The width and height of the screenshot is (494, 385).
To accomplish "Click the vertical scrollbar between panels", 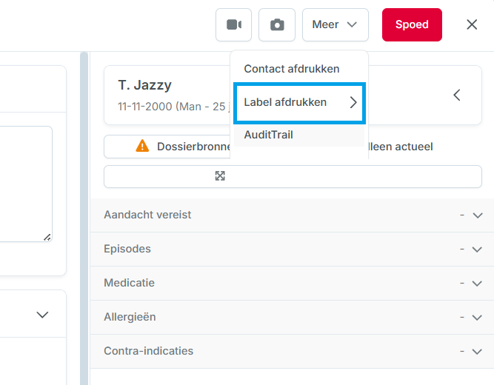I will pos(84,218).
